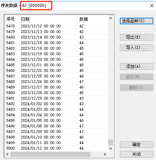Select date cell 2023/12/22 00:00:00

[x=41, y=70]
